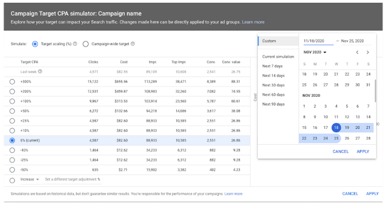Select November 26 in calendar
The height and width of the screenshot is (205, 387).
(x=347, y=138)
